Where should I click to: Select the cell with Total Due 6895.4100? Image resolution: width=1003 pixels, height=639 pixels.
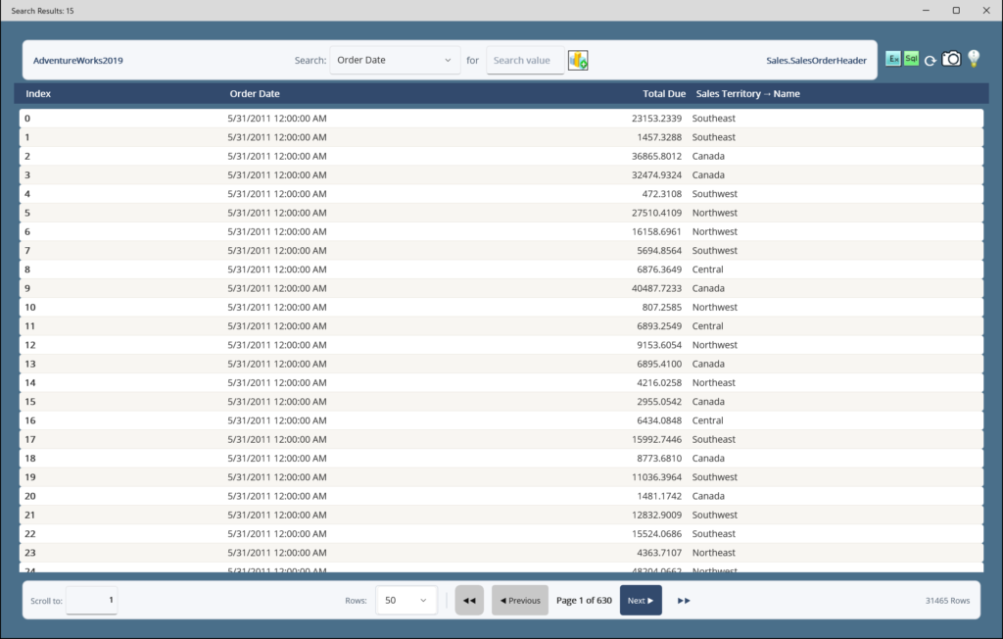659,364
